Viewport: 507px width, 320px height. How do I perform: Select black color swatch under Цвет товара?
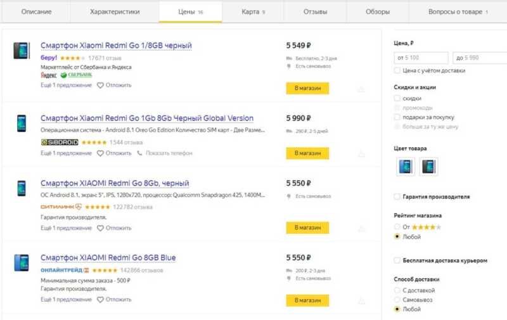(x=429, y=167)
